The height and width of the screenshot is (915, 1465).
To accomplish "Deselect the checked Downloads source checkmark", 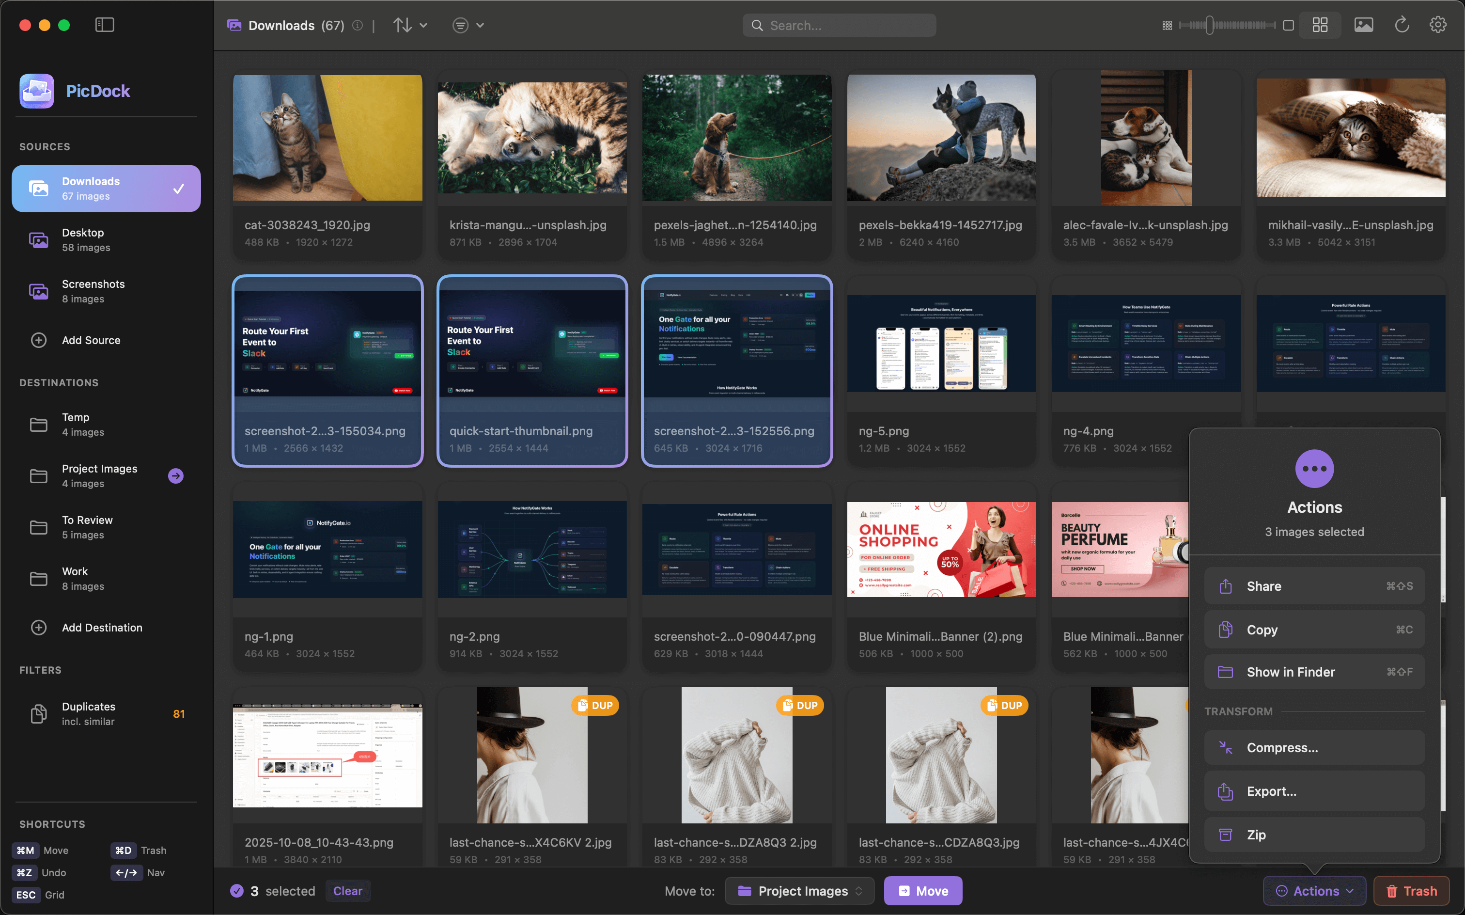I will 178,188.
